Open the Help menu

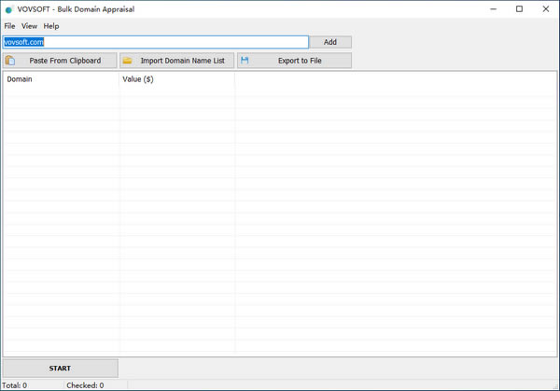51,26
